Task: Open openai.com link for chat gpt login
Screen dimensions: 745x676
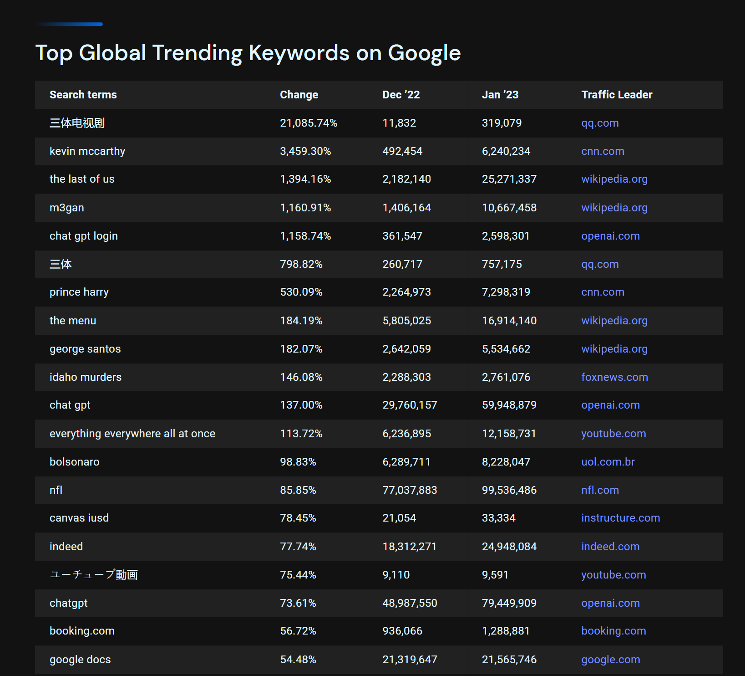Action: pos(610,236)
